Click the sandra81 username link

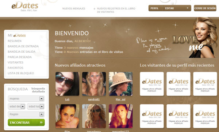point(94,99)
